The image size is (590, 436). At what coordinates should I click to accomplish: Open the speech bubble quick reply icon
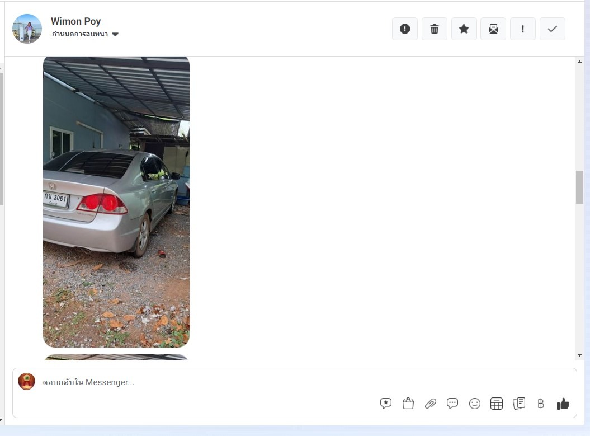coord(452,404)
